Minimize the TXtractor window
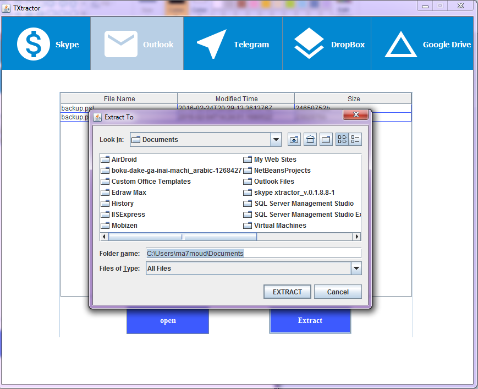 [425, 6]
